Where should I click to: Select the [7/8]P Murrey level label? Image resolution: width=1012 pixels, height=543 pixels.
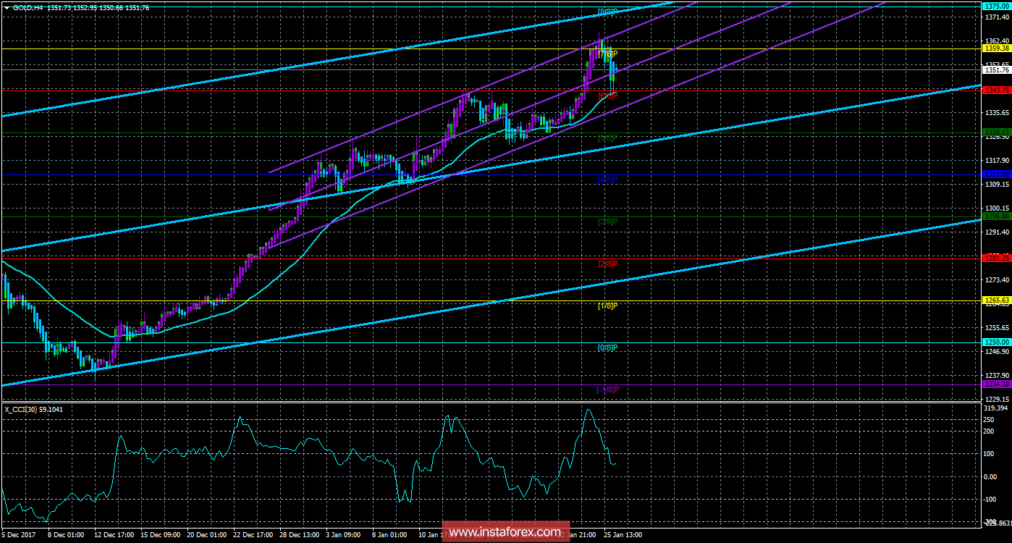[x=608, y=54]
